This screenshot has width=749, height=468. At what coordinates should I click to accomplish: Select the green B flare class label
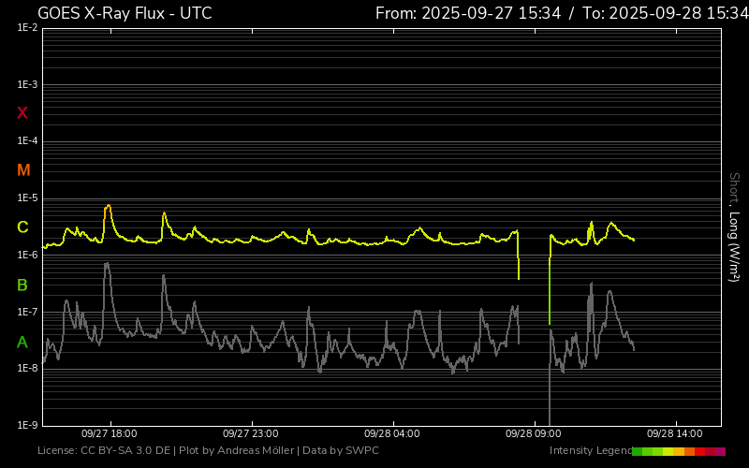[x=23, y=285]
